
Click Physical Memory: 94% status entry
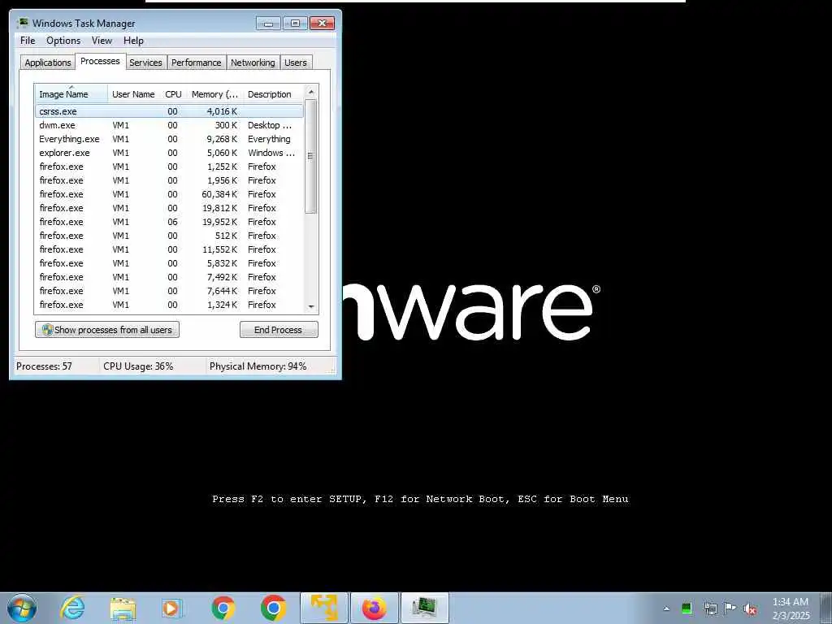coord(258,366)
